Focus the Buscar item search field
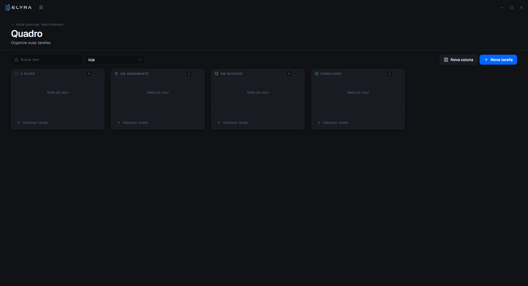This screenshot has height=286, width=528. [x=47, y=59]
